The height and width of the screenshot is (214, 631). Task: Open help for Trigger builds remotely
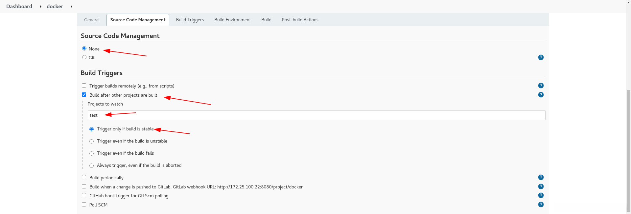click(541, 86)
